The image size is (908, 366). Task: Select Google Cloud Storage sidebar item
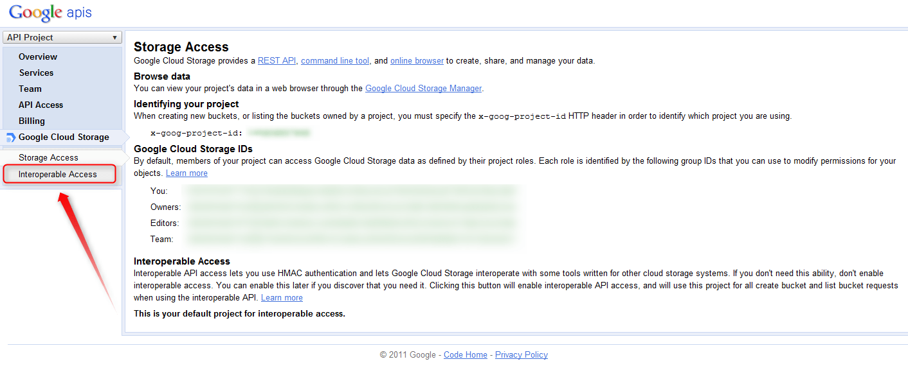coord(64,137)
